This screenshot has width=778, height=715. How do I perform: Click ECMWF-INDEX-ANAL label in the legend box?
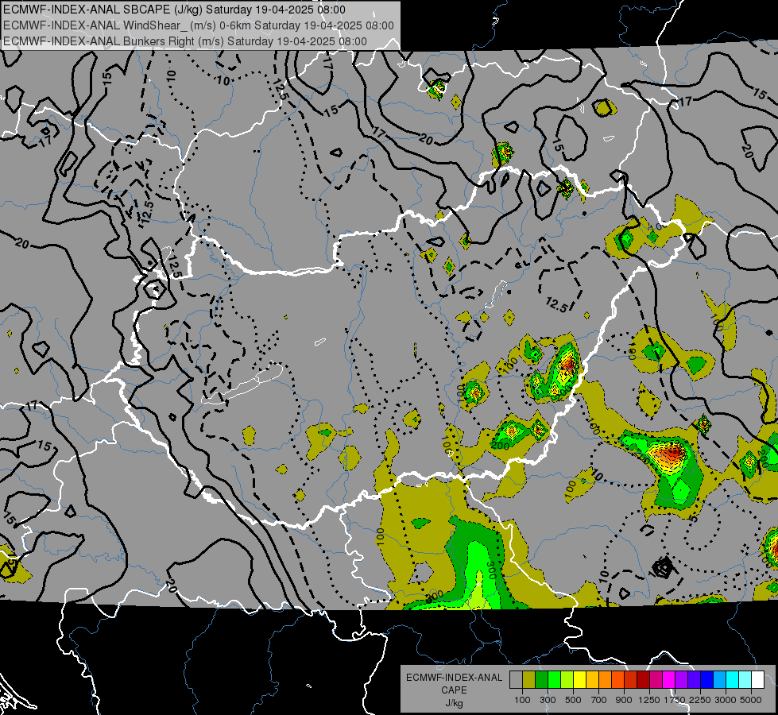[x=455, y=678]
